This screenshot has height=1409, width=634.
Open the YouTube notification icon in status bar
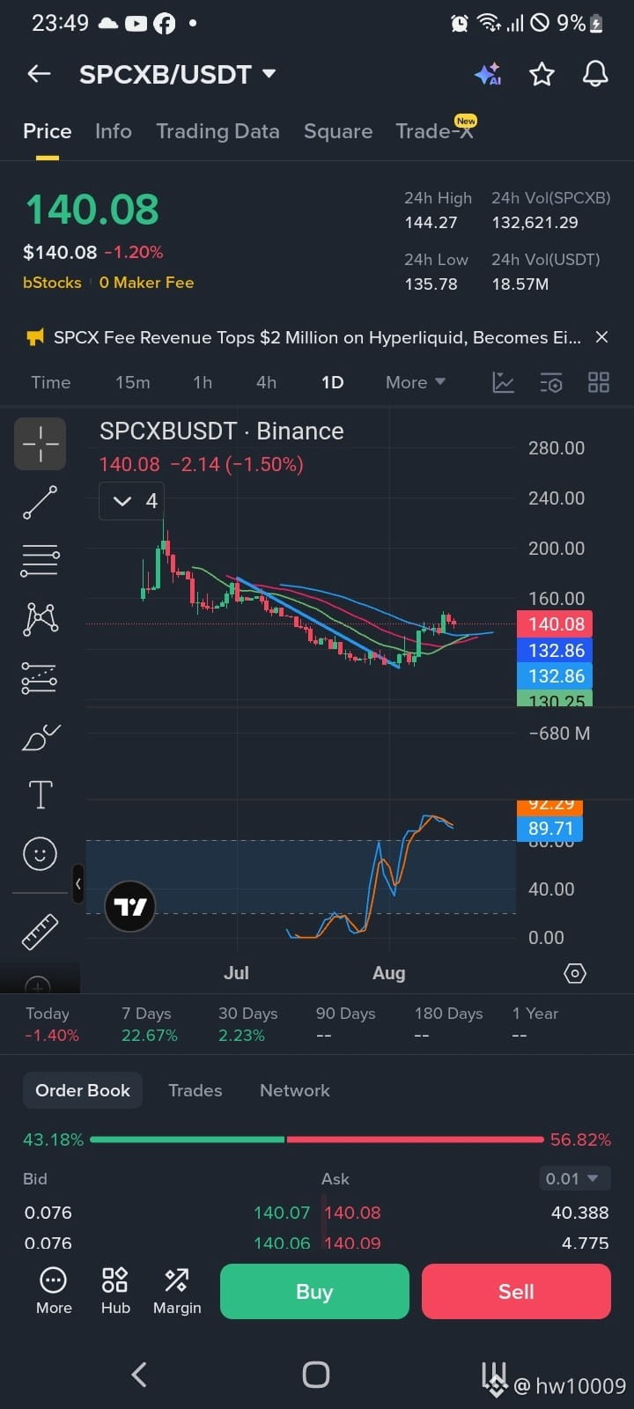[x=136, y=24]
